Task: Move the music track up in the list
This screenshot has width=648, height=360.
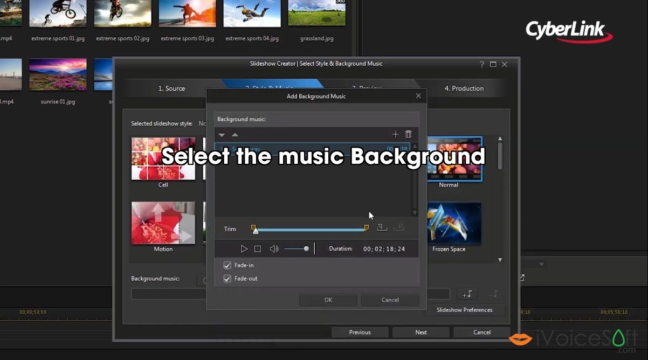Action: point(235,135)
